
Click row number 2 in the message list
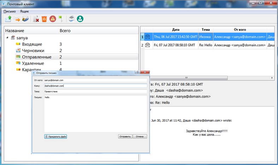(x=142, y=45)
